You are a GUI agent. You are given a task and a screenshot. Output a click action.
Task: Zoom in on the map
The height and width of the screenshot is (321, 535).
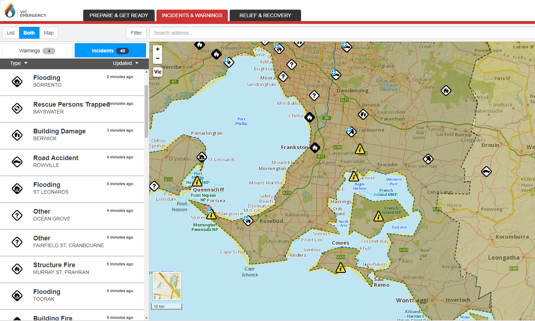pos(157,49)
